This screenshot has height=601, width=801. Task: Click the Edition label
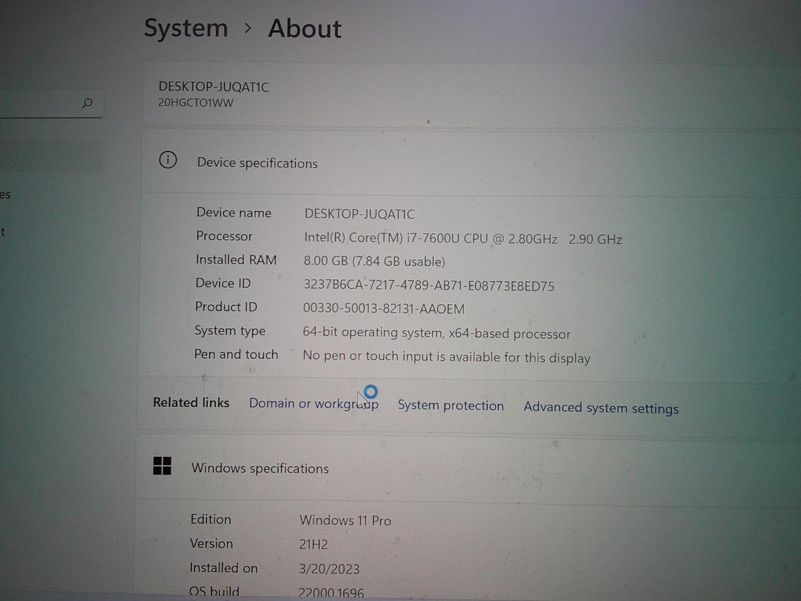210,519
